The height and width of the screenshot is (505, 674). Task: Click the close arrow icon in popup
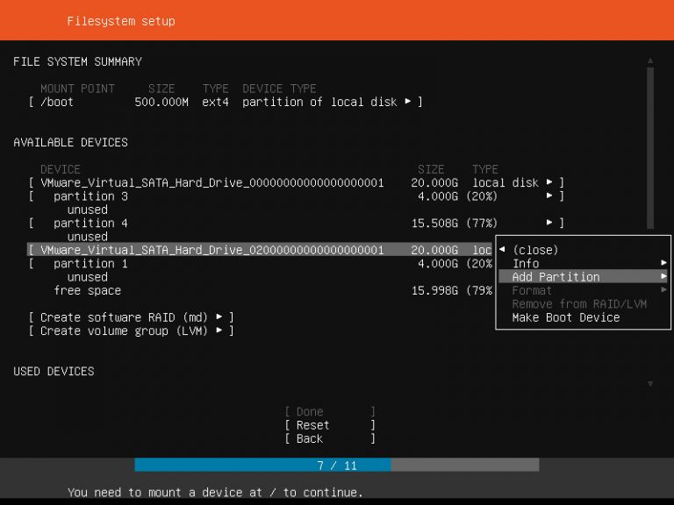point(502,250)
